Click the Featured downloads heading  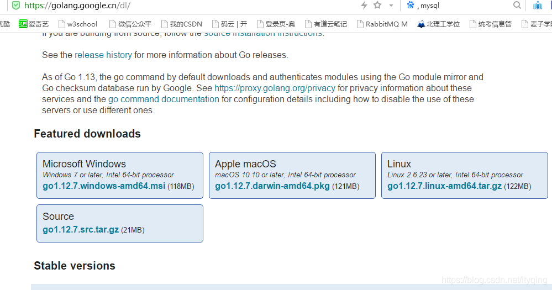click(87, 134)
